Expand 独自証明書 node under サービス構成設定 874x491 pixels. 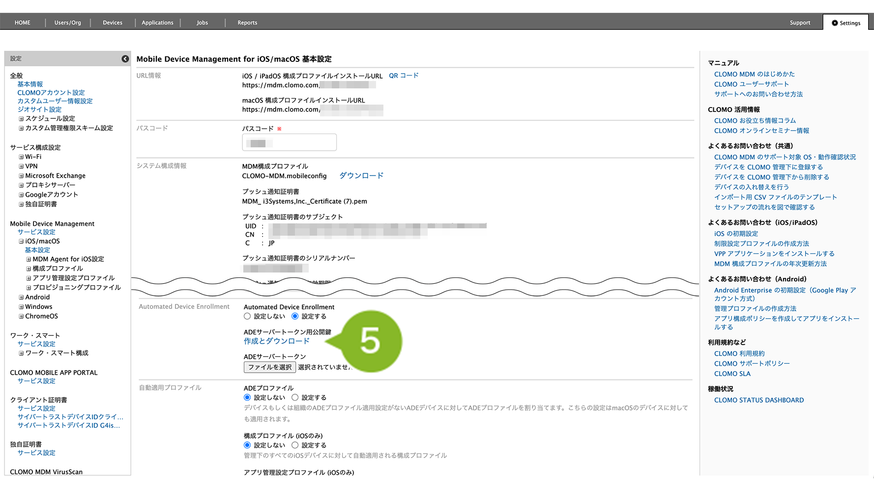pyautogui.click(x=21, y=204)
